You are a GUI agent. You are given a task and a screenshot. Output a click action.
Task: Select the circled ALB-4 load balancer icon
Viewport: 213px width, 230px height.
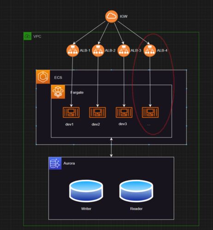[x=150, y=51]
